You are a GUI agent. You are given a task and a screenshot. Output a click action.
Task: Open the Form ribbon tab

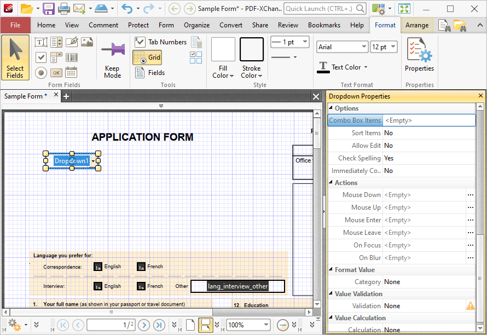click(166, 25)
